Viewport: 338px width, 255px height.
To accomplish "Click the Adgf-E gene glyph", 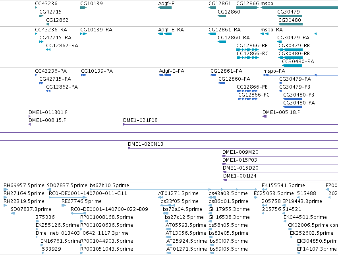I will pos(165,8).
